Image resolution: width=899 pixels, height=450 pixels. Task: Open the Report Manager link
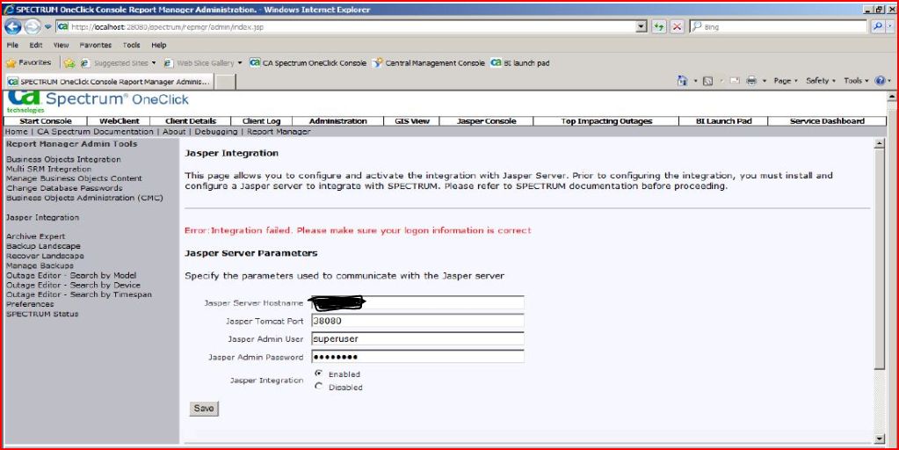tap(279, 132)
